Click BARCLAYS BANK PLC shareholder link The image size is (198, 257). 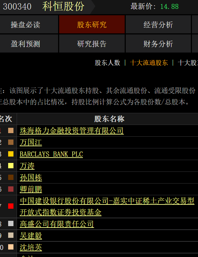(x=51, y=154)
